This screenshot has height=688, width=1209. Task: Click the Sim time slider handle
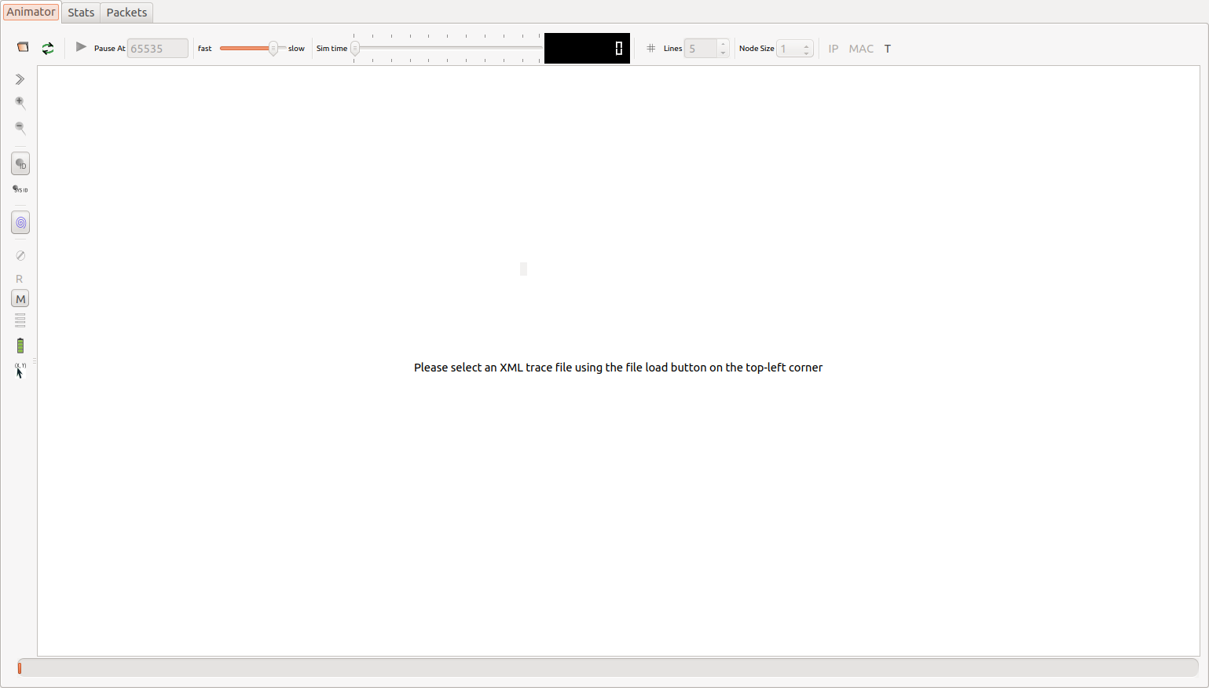[355, 49]
